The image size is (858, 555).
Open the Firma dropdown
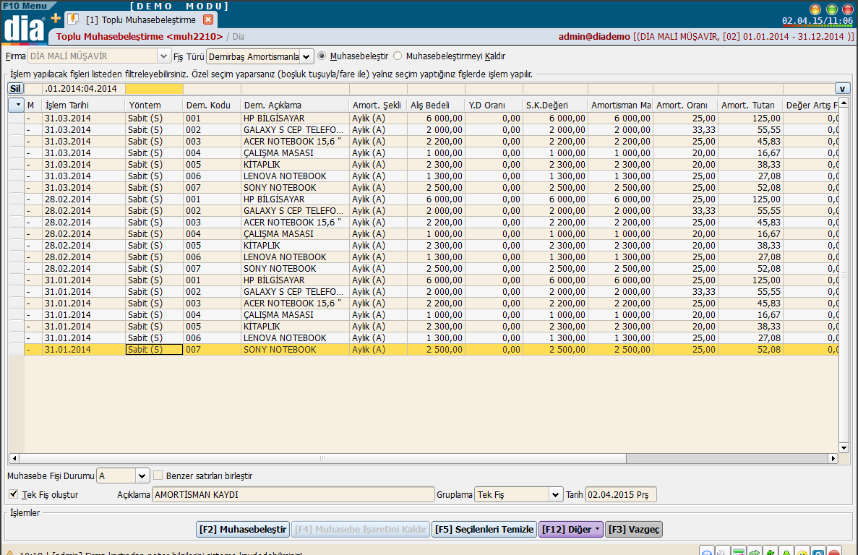tap(163, 56)
